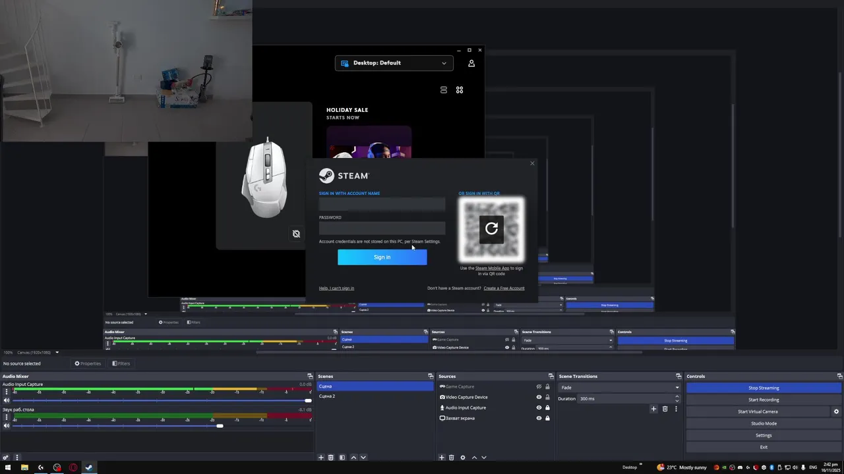Refresh the Steam QR code

click(491, 228)
